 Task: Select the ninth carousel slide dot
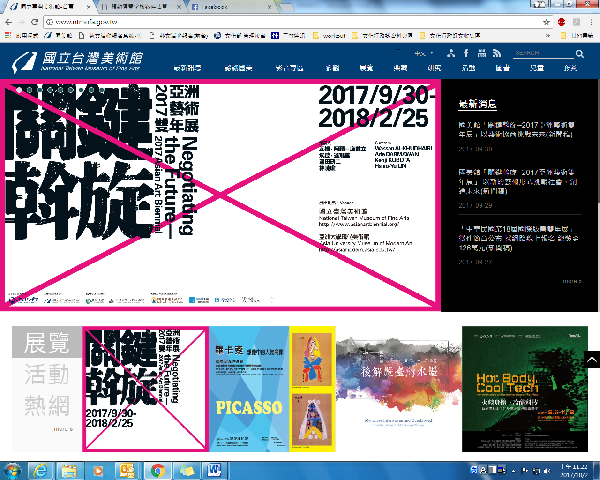[x=102, y=90]
